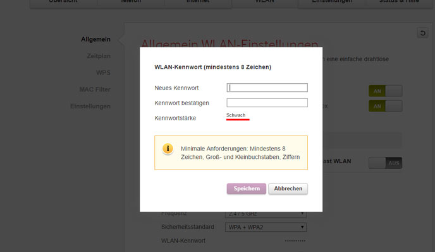The image size is (435, 252).
Task: Open the Zeitplan sidebar section
Action: [x=99, y=56]
